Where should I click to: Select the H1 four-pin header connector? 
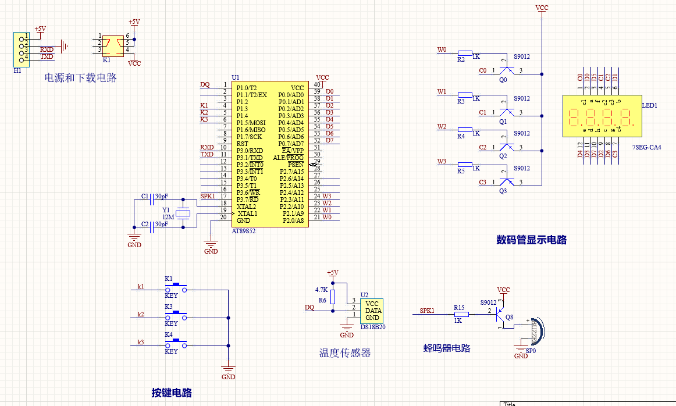pyautogui.click(x=22, y=49)
